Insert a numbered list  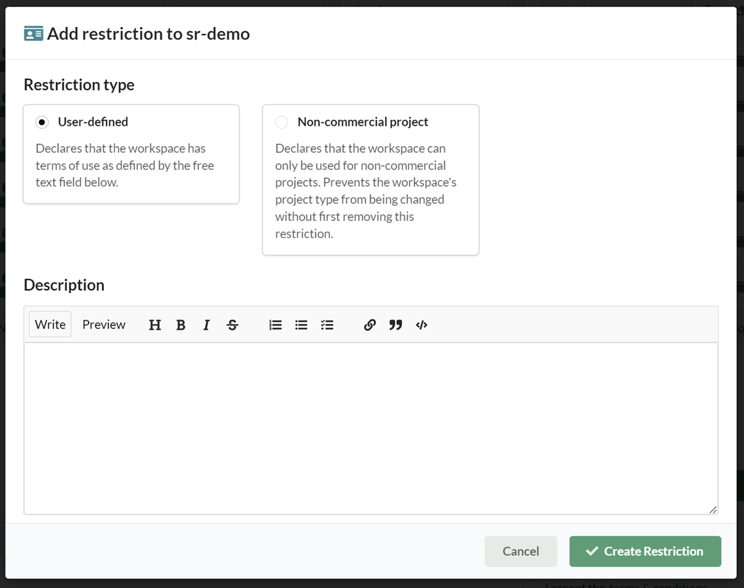pyautogui.click(x=276, y=325)
